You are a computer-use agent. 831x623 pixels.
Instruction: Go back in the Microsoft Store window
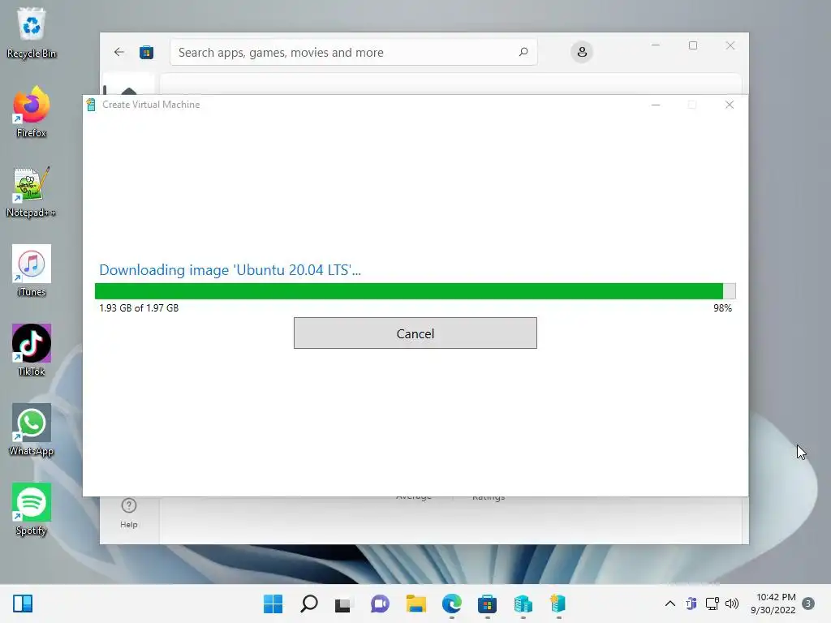pos(119,52)
